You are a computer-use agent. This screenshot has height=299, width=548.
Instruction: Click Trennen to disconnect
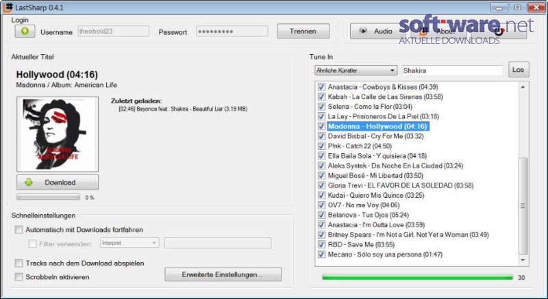303,31
